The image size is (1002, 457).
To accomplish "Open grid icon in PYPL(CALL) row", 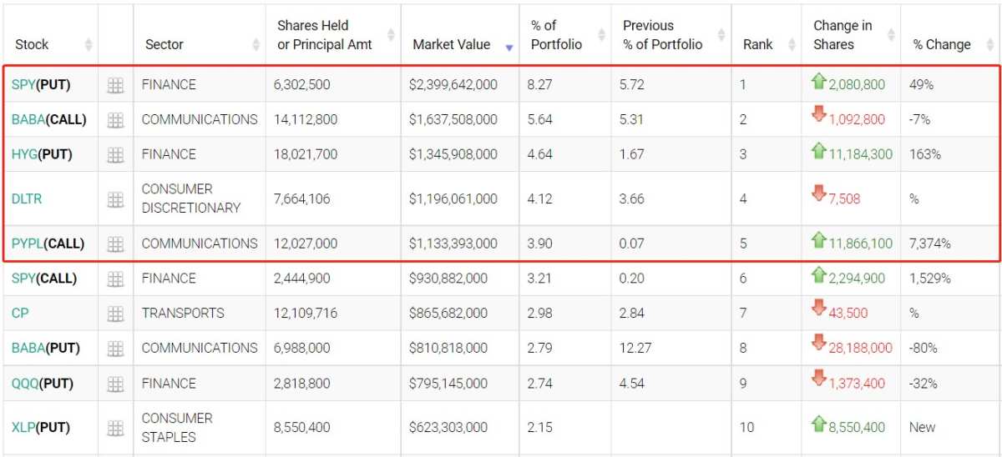I will point(115,244).
